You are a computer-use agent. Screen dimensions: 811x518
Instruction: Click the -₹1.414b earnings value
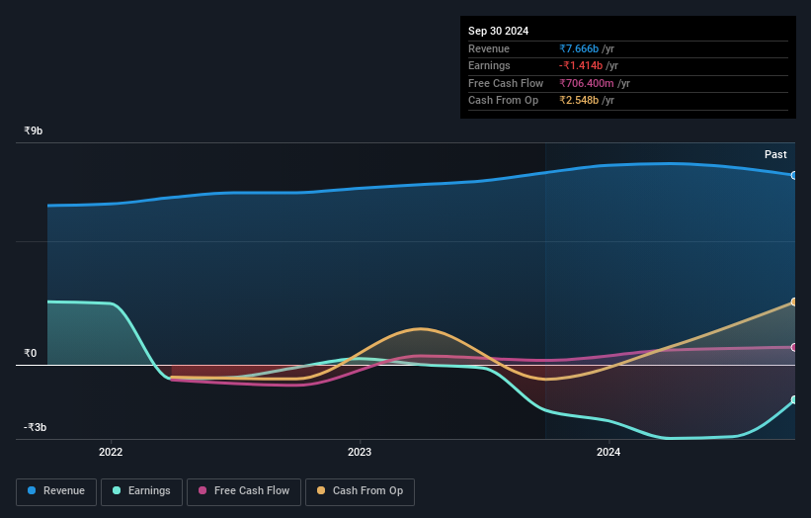point(580,65)
